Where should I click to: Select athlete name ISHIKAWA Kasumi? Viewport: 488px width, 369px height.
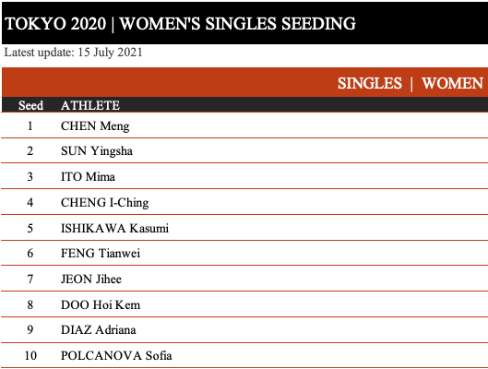click(x=114, y=228)
